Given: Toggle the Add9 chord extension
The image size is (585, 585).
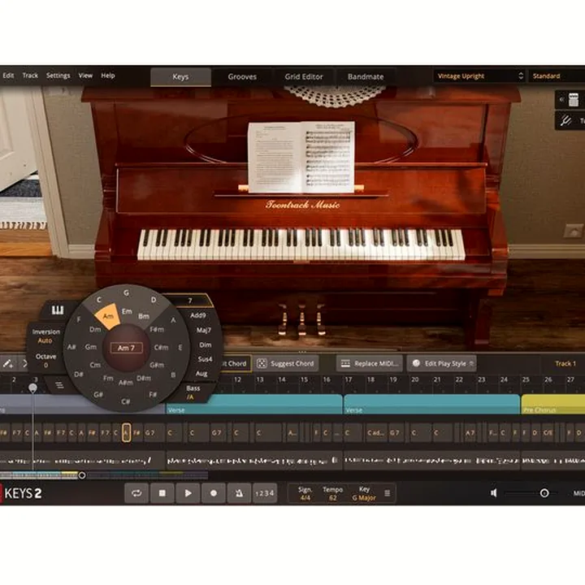Looking at the screenshot, I should click(197, 315).
